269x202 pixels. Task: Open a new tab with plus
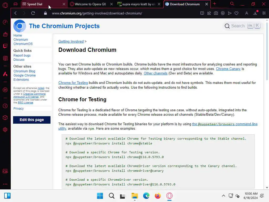click(x=214, y=4)
